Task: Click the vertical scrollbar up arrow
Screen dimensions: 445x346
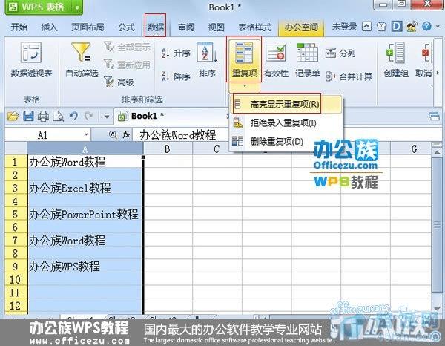Action: pyautogui.click(x=437, y=154)
